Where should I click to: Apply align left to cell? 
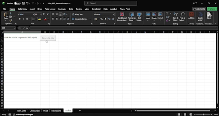tap(53, 19)
